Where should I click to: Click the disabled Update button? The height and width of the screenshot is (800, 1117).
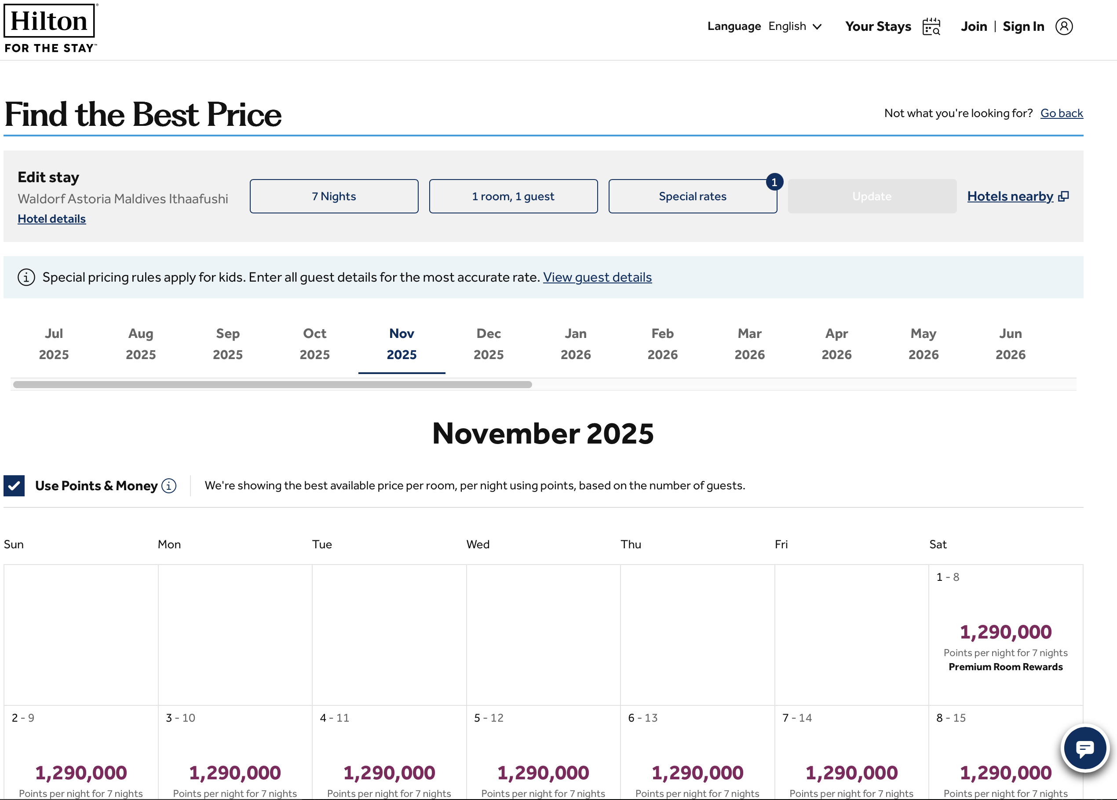(x=872, y=197)
